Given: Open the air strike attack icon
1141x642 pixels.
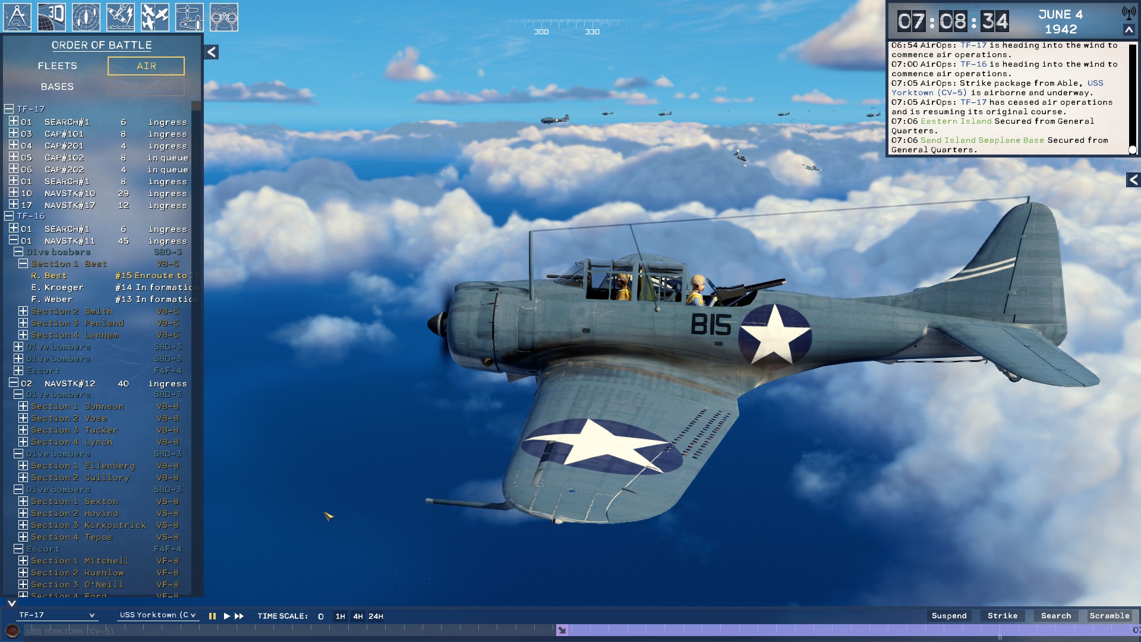Looking at the screenshot, I should pyautogui.click(x=121, y=17).
